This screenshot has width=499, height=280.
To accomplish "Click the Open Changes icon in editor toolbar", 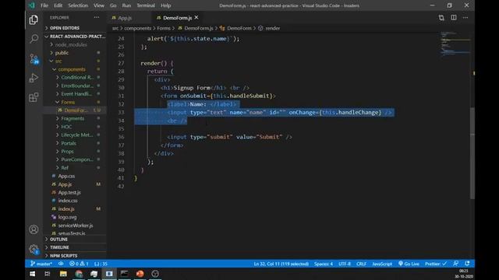I will [x=441, y=18].
